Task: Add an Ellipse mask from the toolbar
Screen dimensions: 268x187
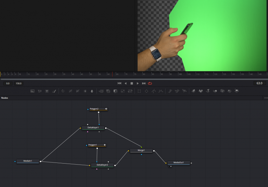Action: 146,91
